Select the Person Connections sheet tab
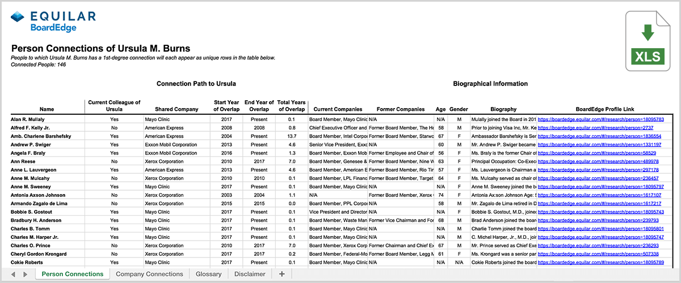The width and height of the screenshot is (681, 283). click(73, 274)
